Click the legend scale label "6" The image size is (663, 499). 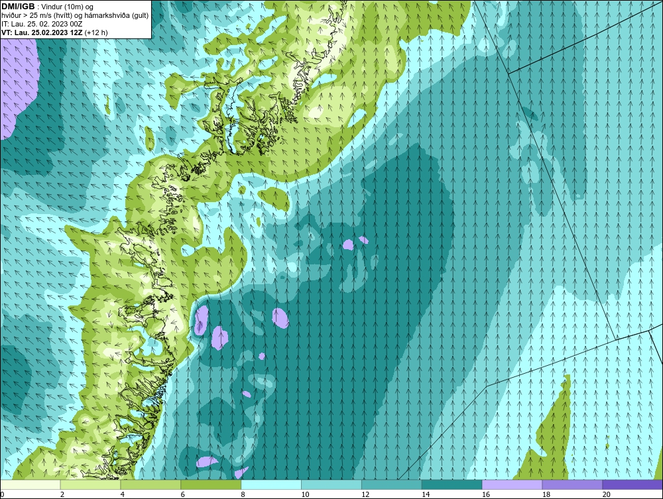point(183,494)
